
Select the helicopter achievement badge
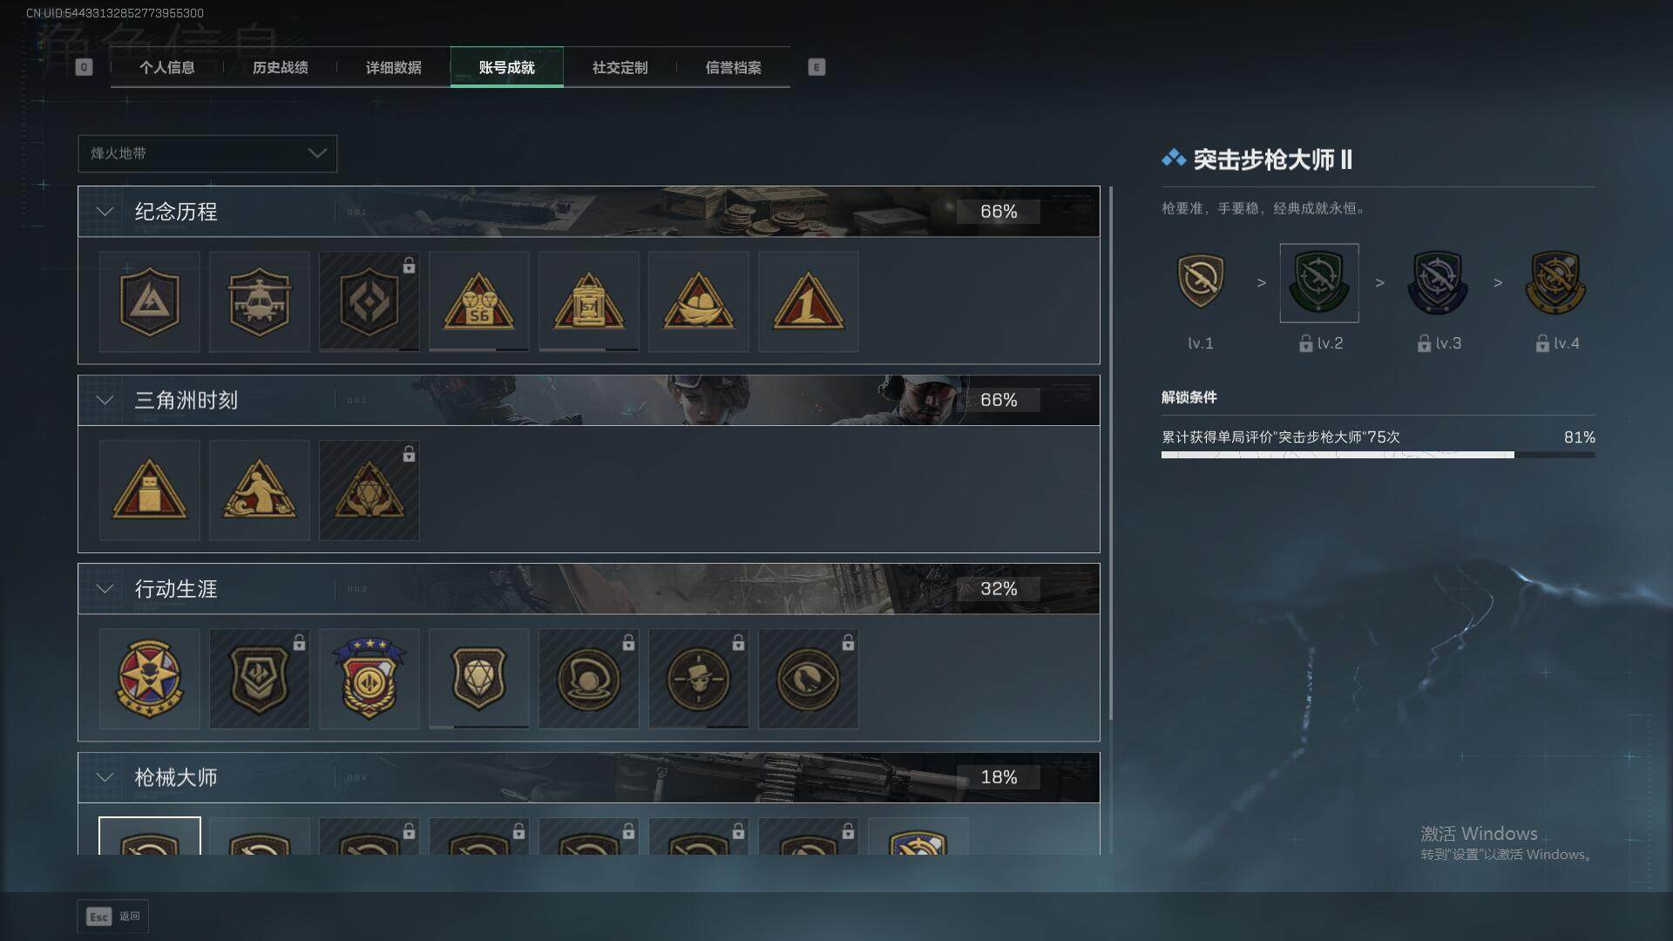click(x=259, y=301)
